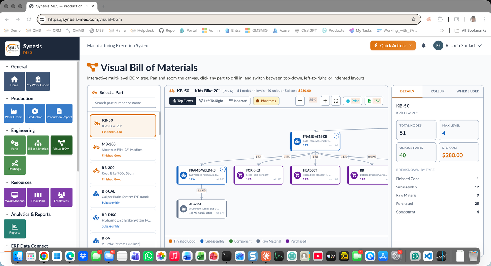Open All Bookmarks folder
Viewport: 491px width, 266px height.
(470, 30)
